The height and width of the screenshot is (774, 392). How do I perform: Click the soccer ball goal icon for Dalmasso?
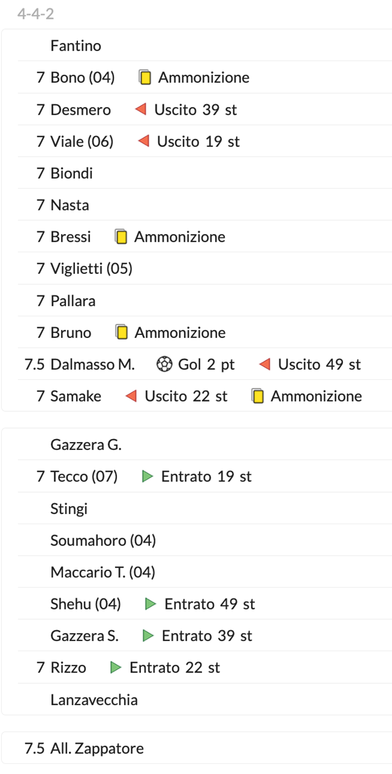pyautogui.click(x=164, y=365)
